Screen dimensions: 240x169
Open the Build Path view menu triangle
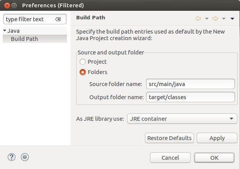click(x=232, y=19)
